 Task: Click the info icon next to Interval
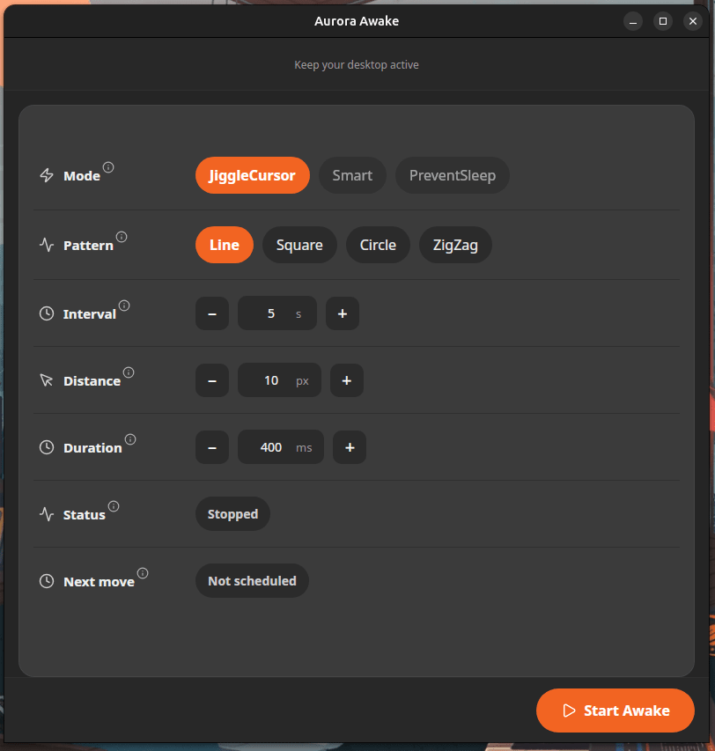pyautogui.click(x=124, y=306)
